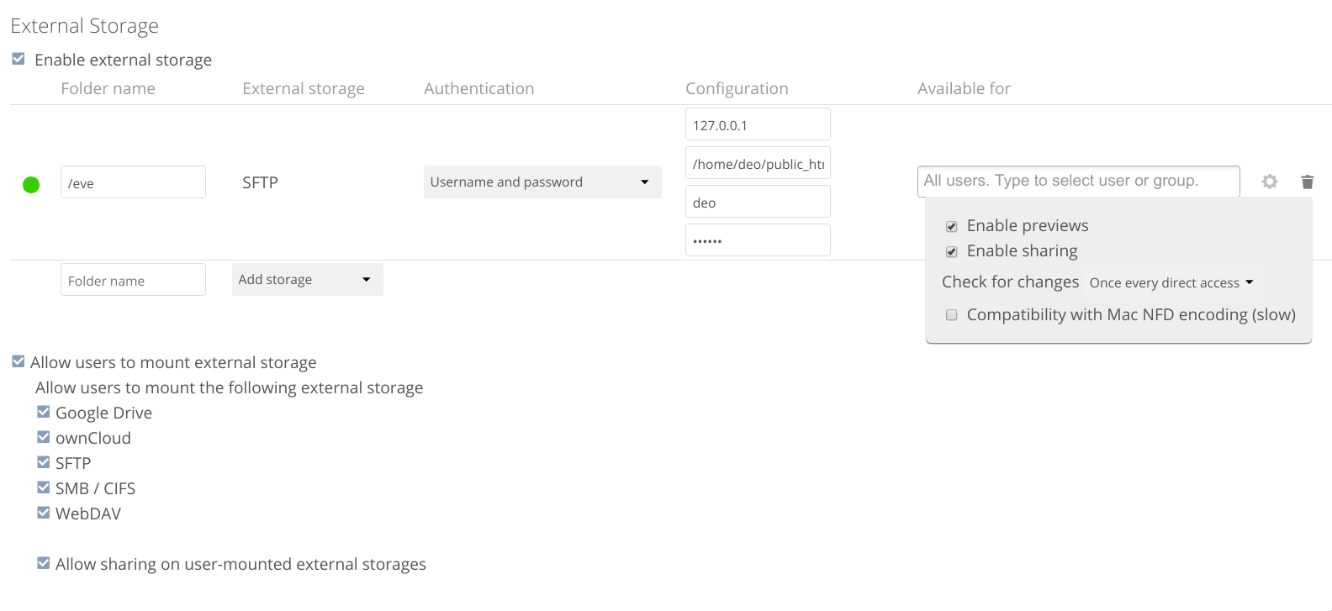Uncheck Enable sharing option
The image size is (1332, 611).
[952, 251]
